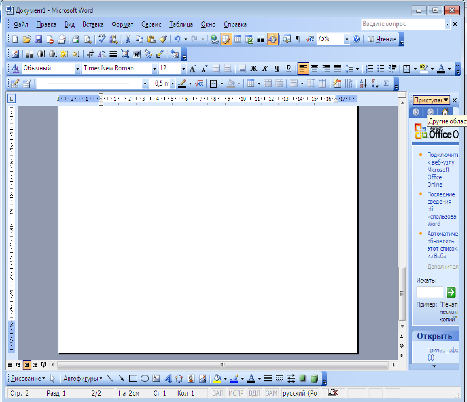Open Styles and Formatting pane
This screenshot has height=402, width=467.
(15, 69)
